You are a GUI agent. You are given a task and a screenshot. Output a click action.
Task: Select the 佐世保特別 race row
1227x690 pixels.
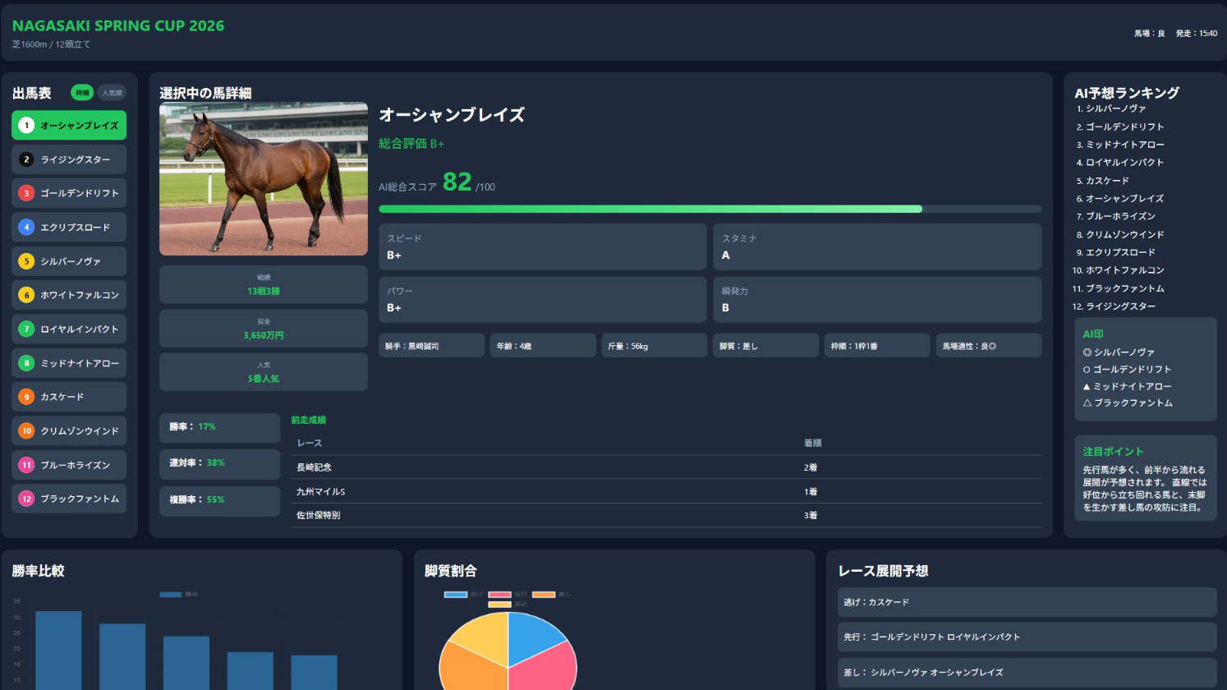pos(666,515)
